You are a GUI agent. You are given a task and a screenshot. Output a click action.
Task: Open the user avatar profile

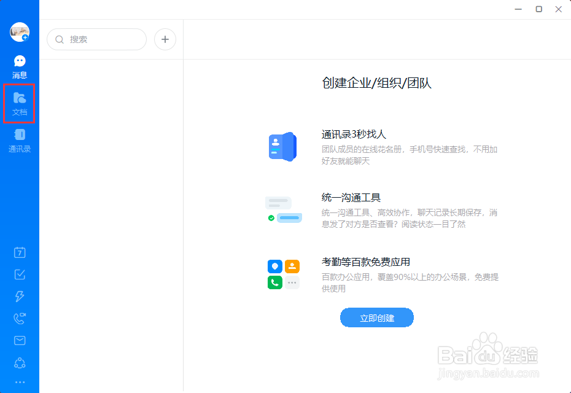pyautogui.click(x=20, y=32)
